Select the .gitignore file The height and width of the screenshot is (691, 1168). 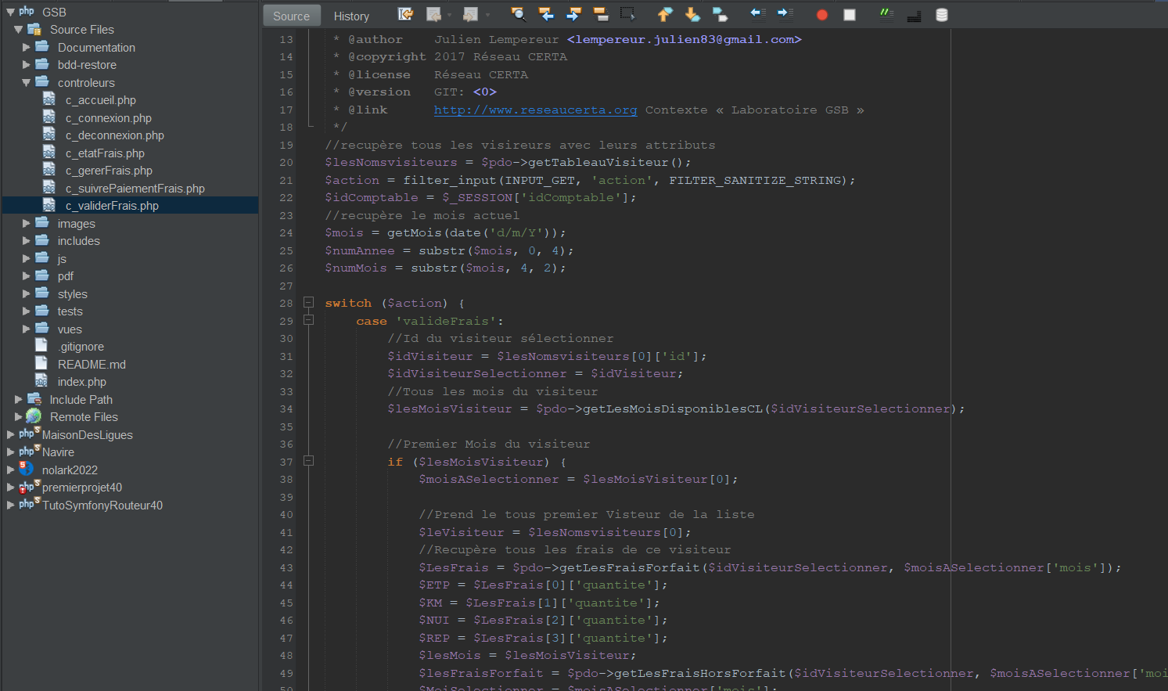(81, 347)
